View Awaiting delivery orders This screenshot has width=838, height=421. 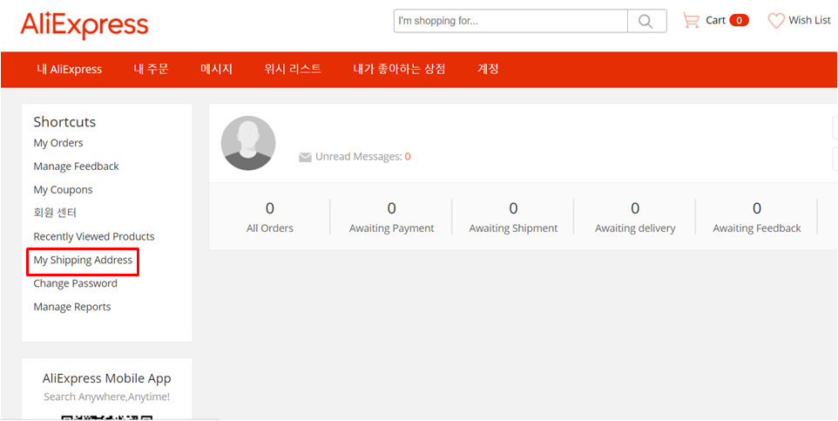(x=635, y=217)
